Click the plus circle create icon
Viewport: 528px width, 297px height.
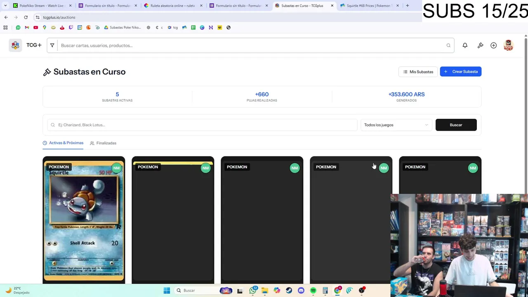(x=493, y=45)
